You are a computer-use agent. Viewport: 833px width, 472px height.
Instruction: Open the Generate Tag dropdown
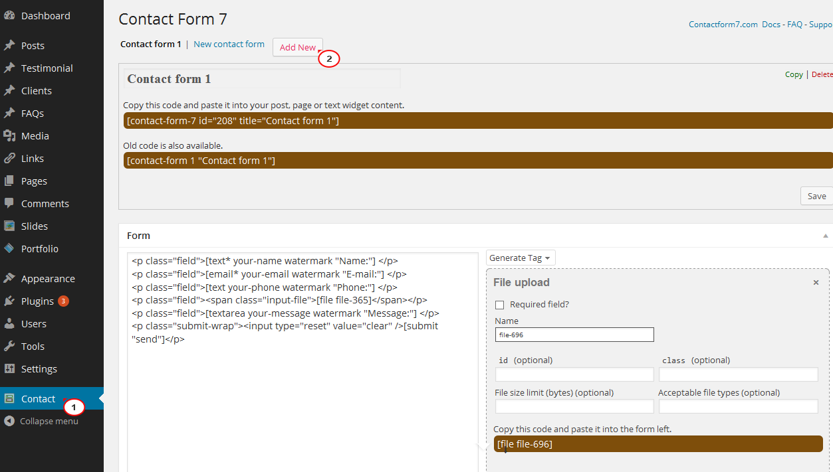pos(521,258)
